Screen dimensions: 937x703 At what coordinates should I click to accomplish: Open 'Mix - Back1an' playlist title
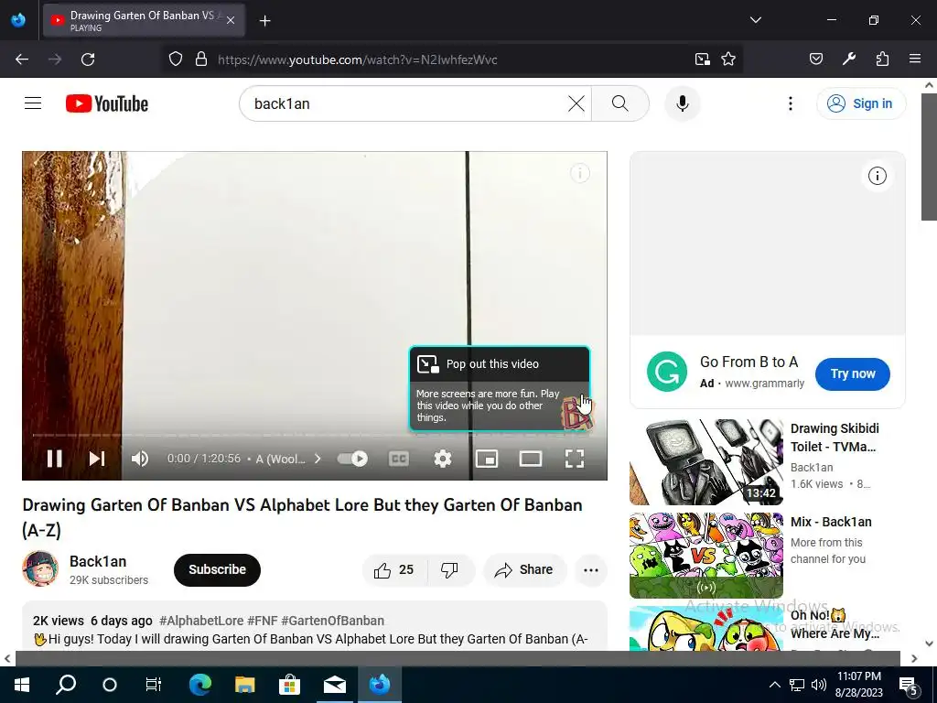point(831,522)
